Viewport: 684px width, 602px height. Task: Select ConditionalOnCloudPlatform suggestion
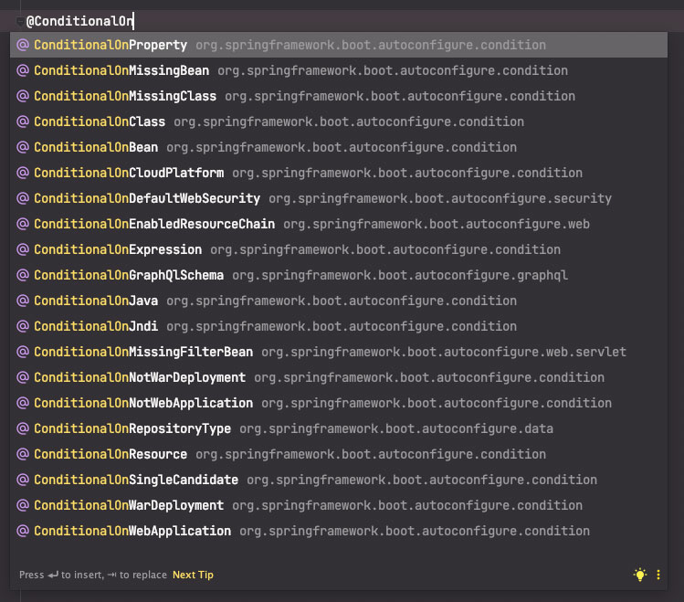pyautogui.click(x=339, y=173)
